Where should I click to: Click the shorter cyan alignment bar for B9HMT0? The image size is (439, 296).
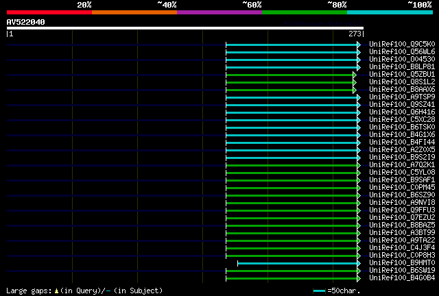click(297, 264)
